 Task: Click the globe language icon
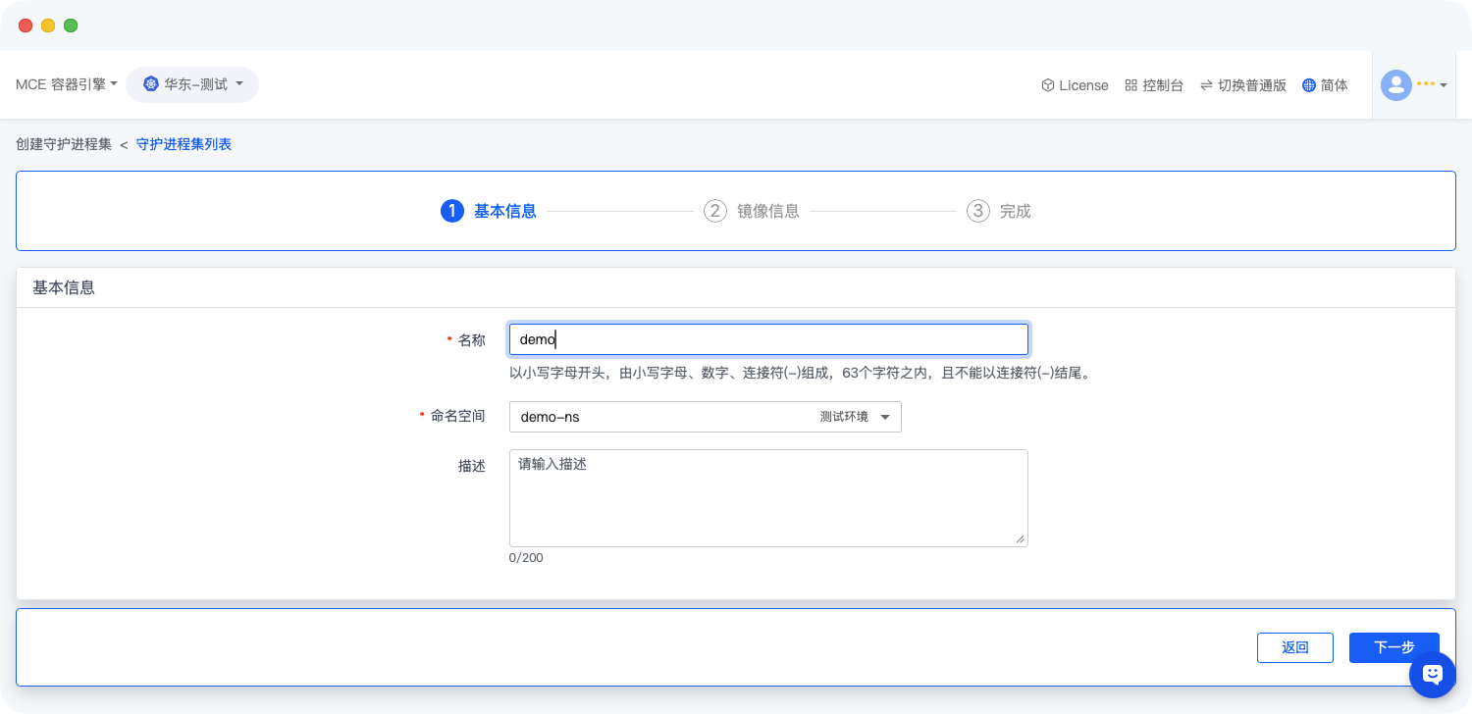pos(1308,85)
